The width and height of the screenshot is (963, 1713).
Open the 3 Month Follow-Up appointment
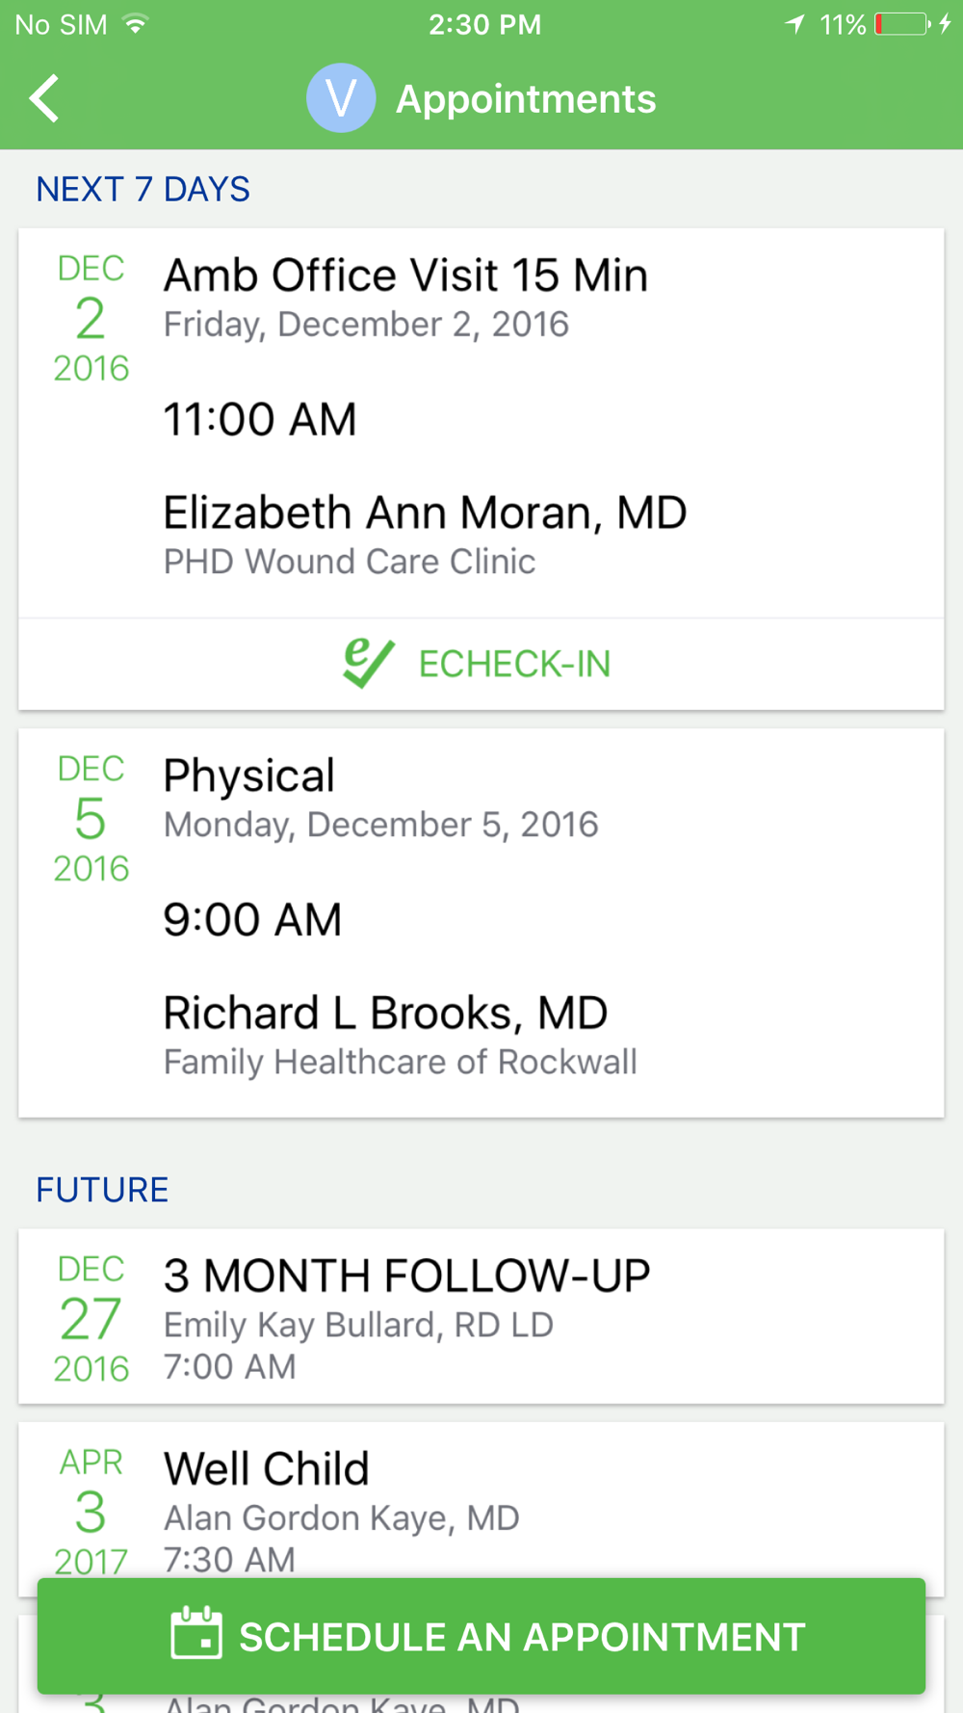[481, 1316]
